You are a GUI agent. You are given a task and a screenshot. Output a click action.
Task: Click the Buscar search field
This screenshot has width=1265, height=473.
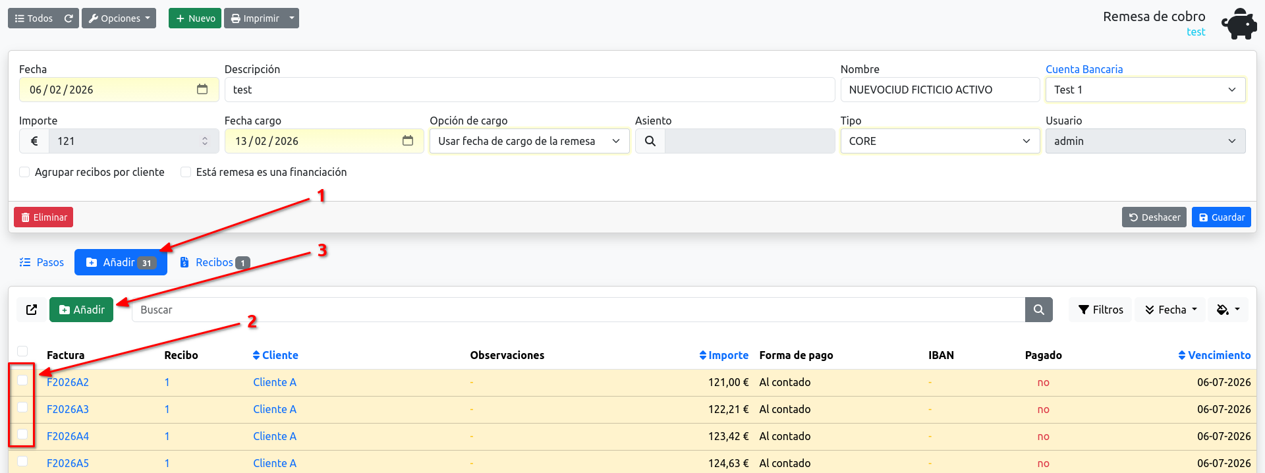(578, 310)
